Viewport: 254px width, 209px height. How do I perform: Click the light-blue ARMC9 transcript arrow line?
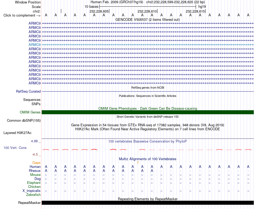[148, 45]
